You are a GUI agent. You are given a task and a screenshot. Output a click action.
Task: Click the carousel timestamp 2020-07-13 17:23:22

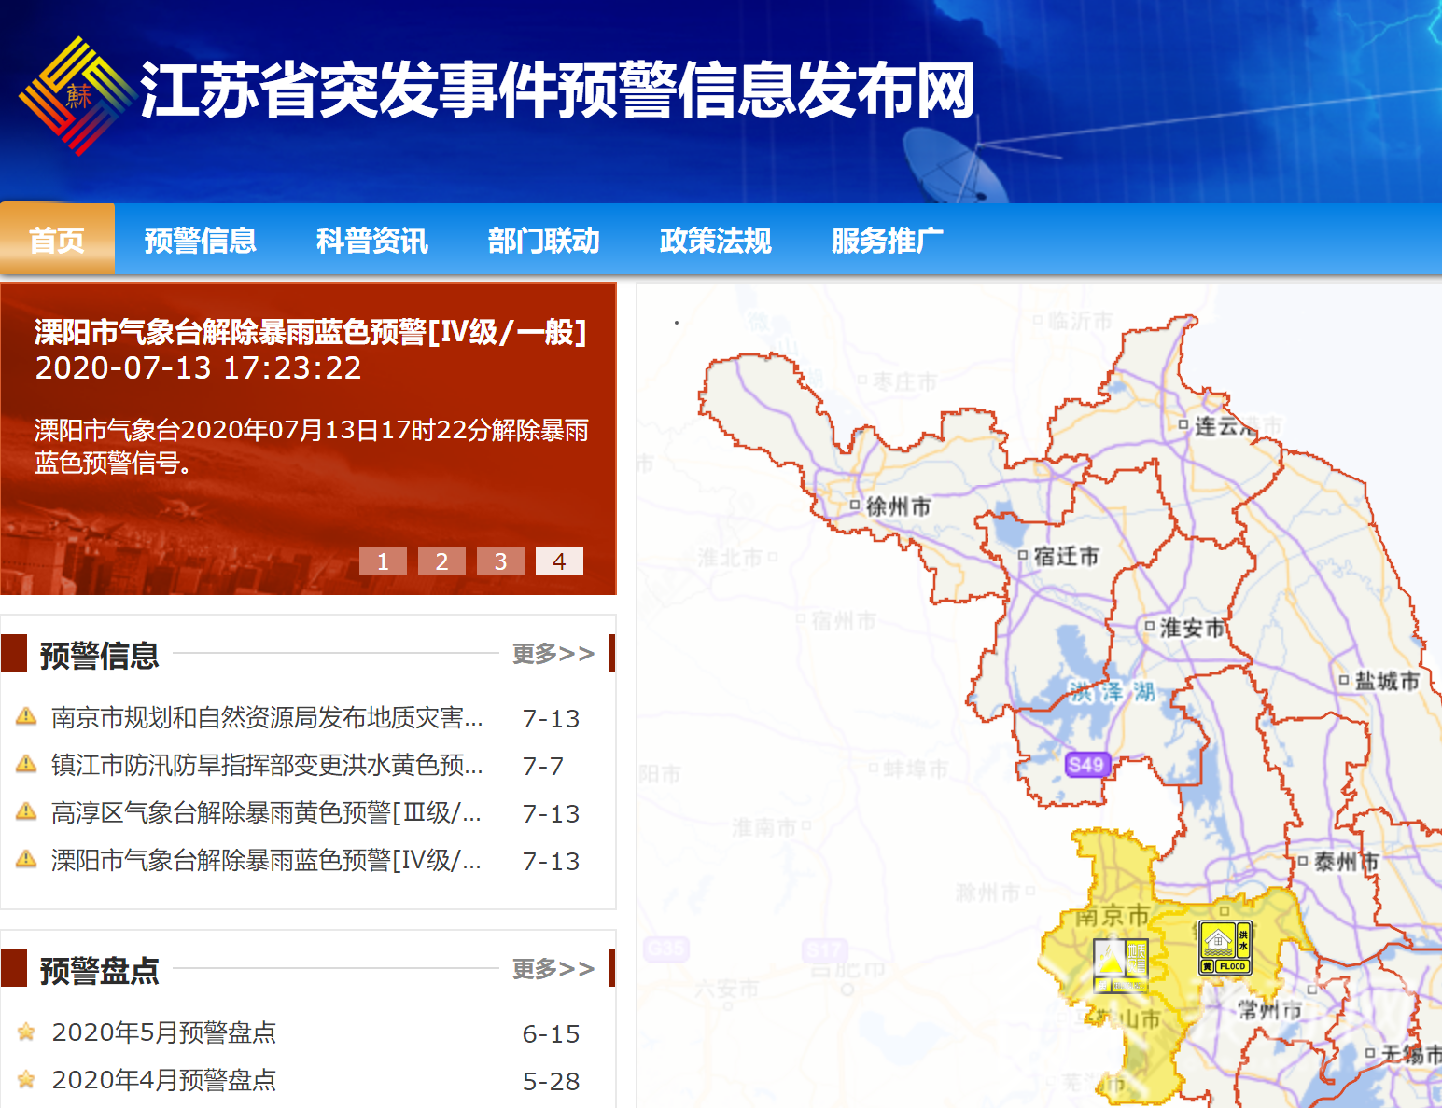click(198, 367)
